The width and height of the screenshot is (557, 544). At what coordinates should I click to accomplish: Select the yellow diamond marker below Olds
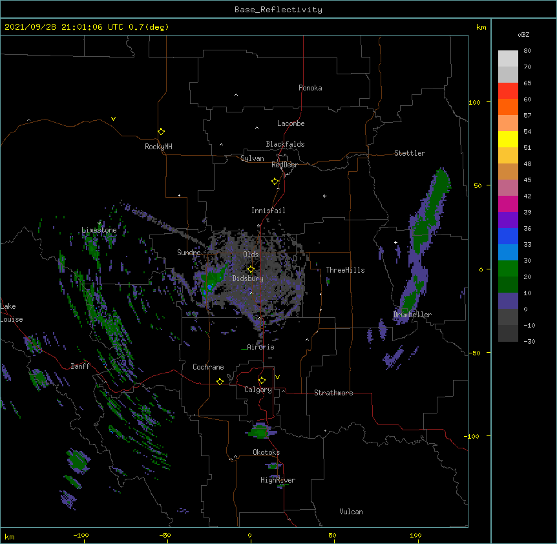point(251,269)
